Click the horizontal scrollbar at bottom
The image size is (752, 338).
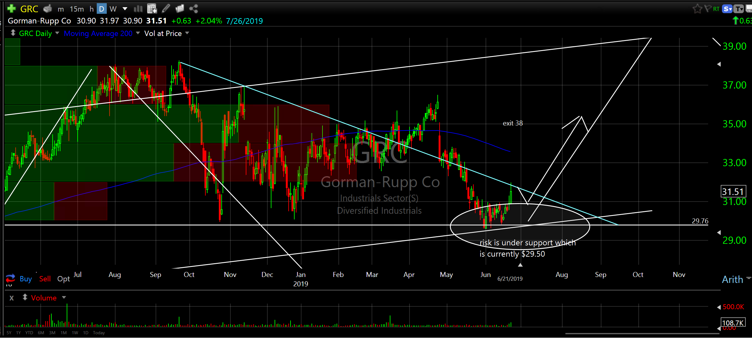(642, 334)
